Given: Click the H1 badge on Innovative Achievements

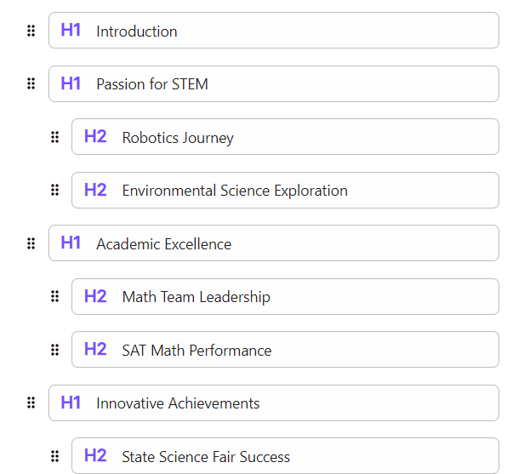Looking at the screenshot, I should coord(71,403).
